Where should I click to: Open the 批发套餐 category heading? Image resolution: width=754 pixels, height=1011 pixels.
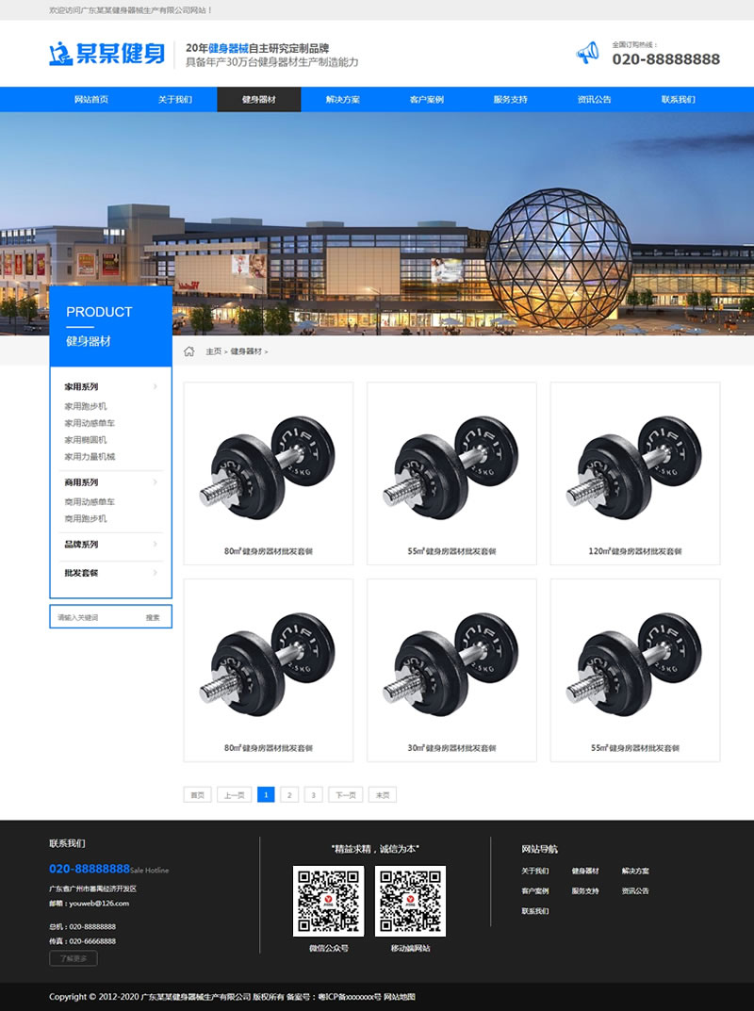tap(81, 573)
